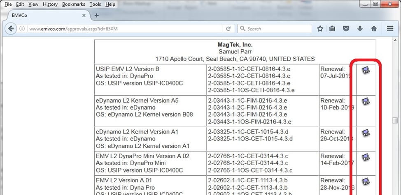Open the Firefox hamburger menu
The image size is (401, 195).
pos(390,29)
